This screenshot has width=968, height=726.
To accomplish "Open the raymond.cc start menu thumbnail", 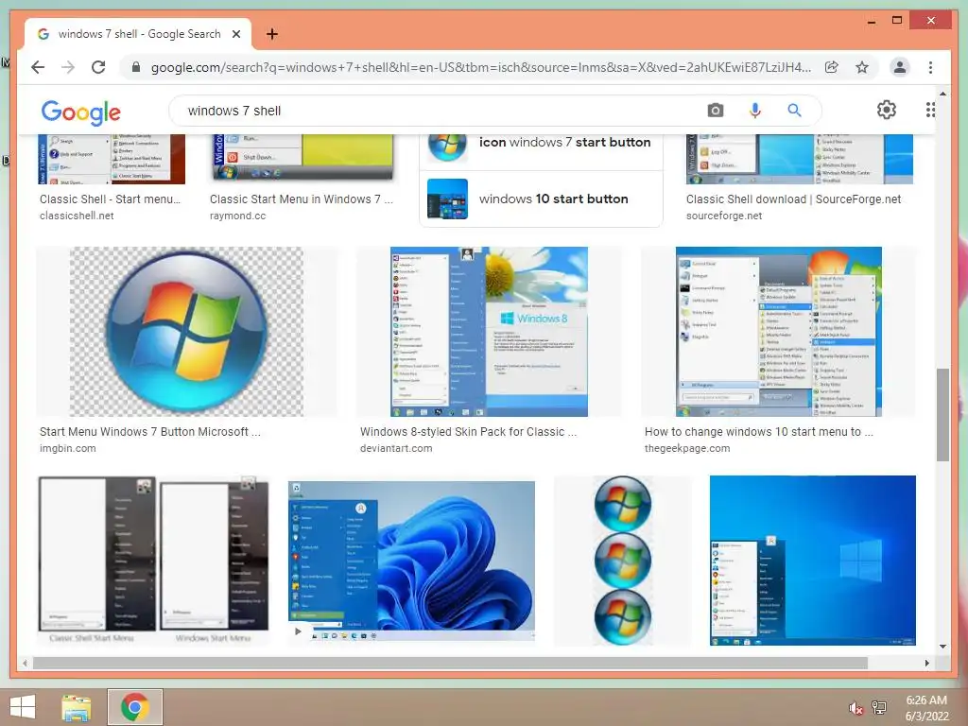I will [x=302, y=159].
